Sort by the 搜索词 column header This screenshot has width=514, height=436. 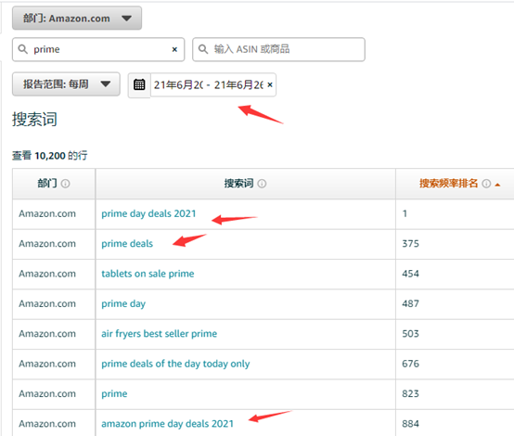pos(238,184)
